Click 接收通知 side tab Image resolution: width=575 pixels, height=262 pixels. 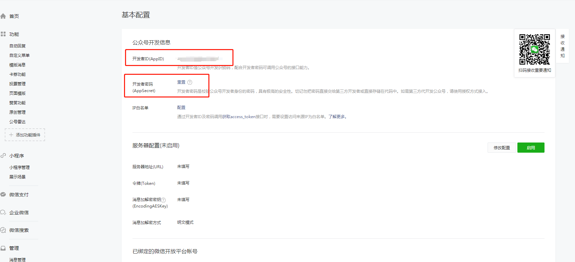pyautogui.click(x=562, y=46)
